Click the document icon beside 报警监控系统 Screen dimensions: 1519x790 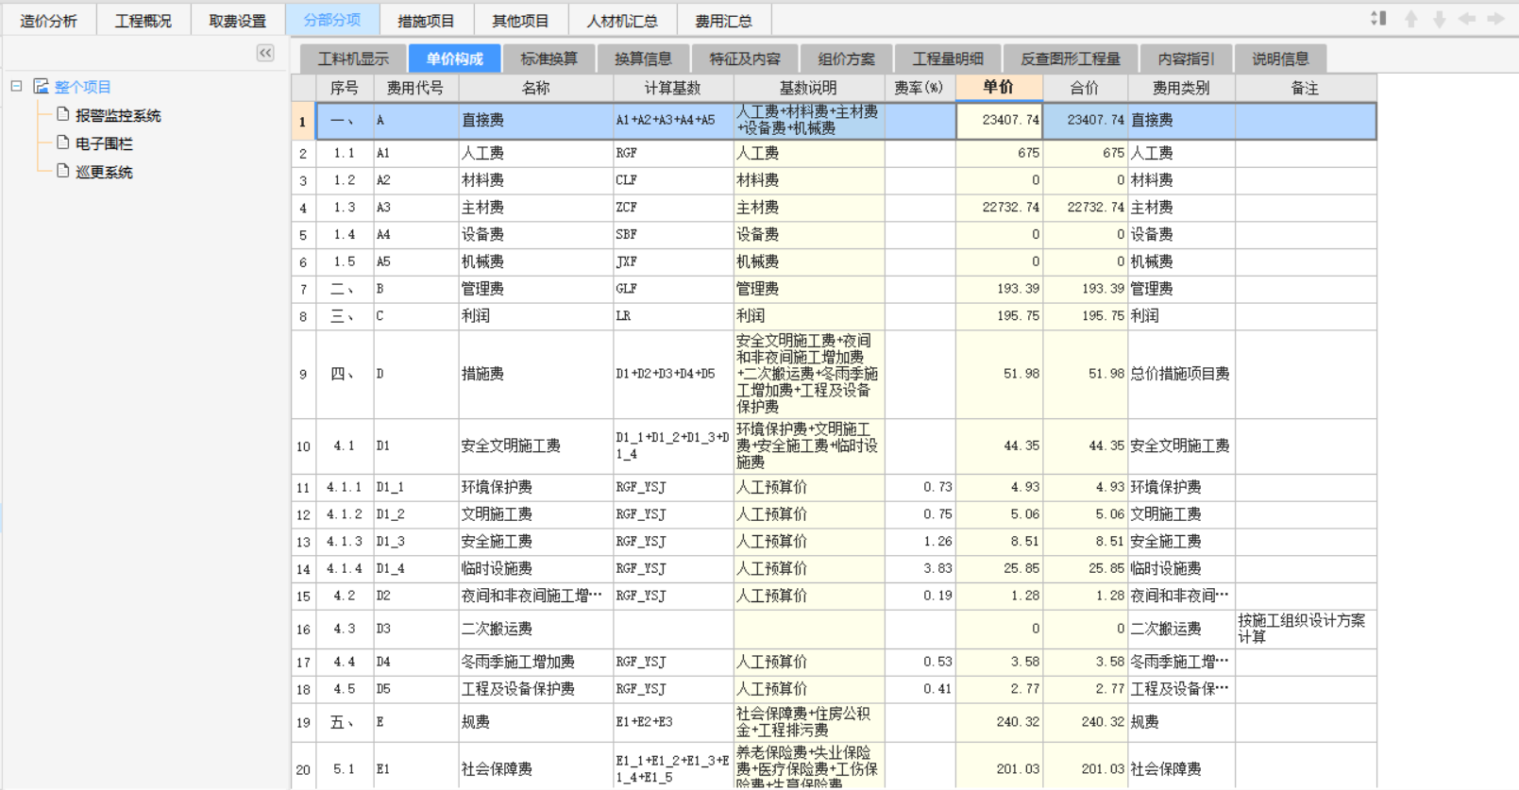coord(63,114)
